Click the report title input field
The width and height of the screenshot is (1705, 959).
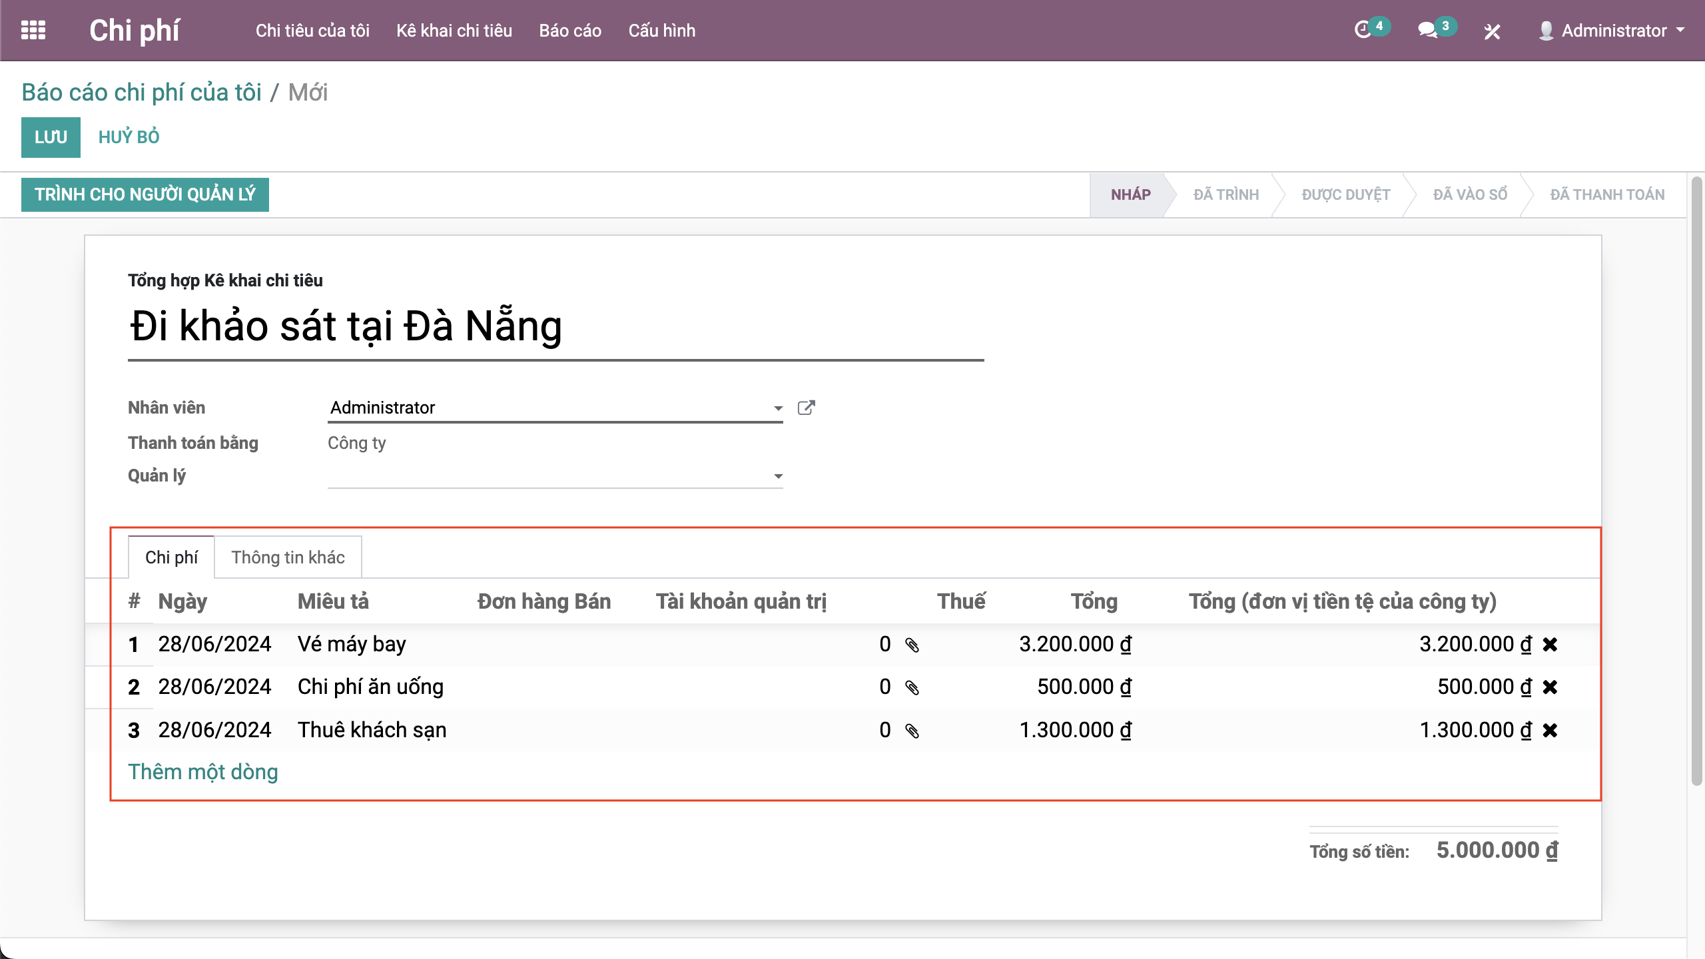555,326
